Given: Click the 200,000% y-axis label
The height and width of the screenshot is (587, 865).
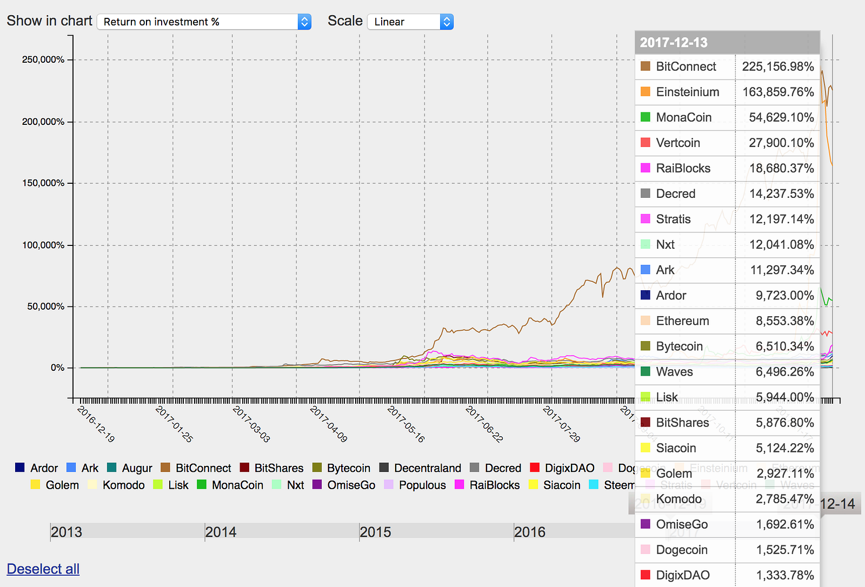Looking at the screenshot, I should point(43,122).
